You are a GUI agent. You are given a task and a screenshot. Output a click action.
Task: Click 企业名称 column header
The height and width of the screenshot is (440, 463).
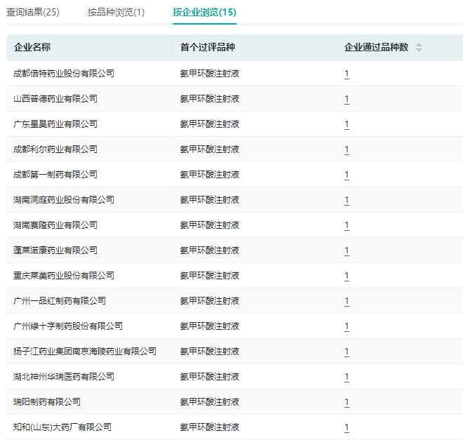tap(32, 48)
